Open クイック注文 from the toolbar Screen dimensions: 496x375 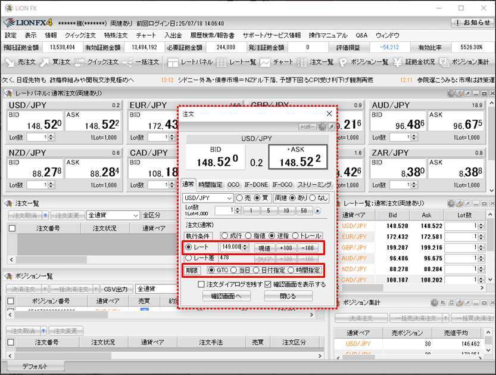click(98, 62)
